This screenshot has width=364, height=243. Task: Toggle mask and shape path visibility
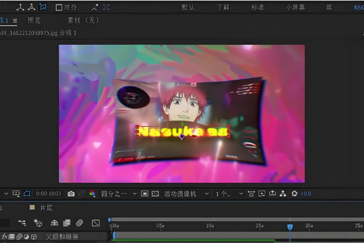coord(27,194)
